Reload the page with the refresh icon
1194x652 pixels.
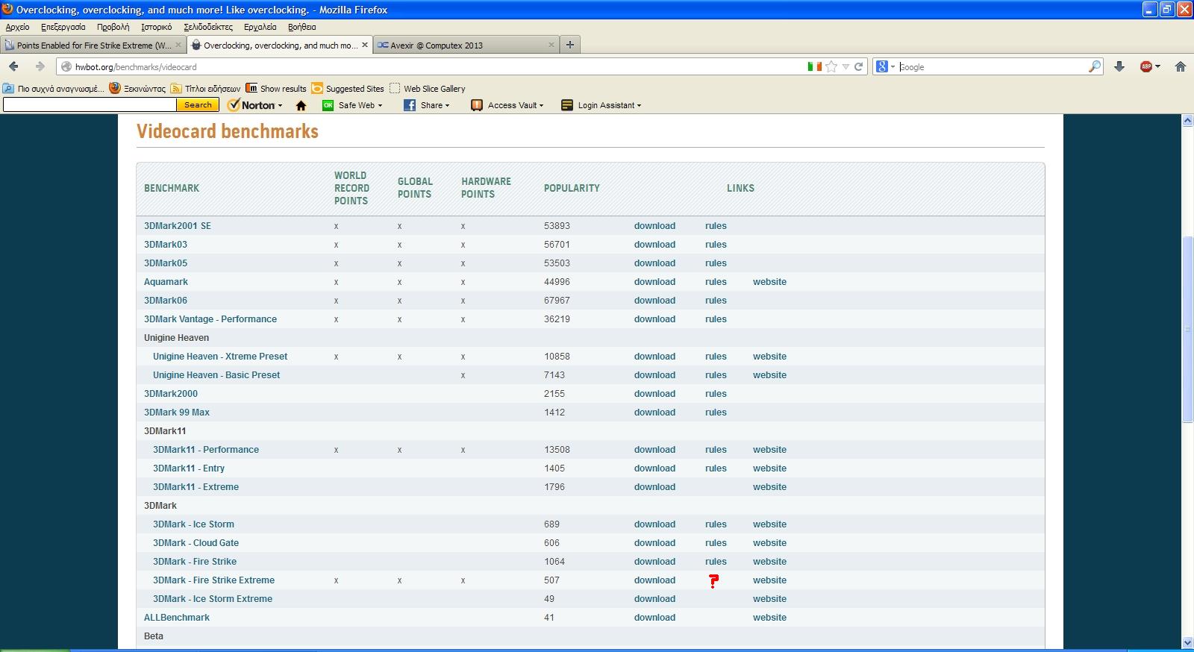859,66
